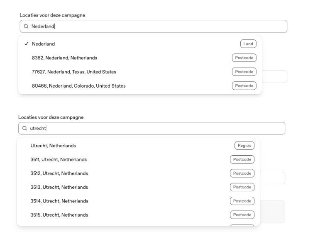Choose postcode 3511, Utrecht
313x232 pixels.
[138, 159]
